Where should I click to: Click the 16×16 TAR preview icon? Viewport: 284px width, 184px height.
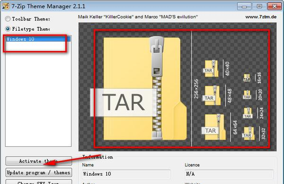[247, 78]
